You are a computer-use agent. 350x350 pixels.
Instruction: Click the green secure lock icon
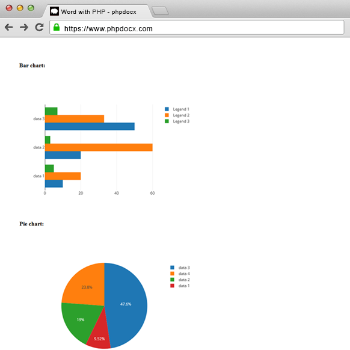pos(57,27)
